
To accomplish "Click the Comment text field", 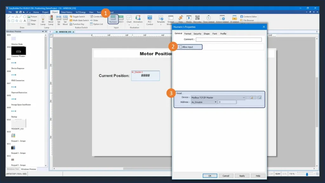I will click(x=229, y=40).
